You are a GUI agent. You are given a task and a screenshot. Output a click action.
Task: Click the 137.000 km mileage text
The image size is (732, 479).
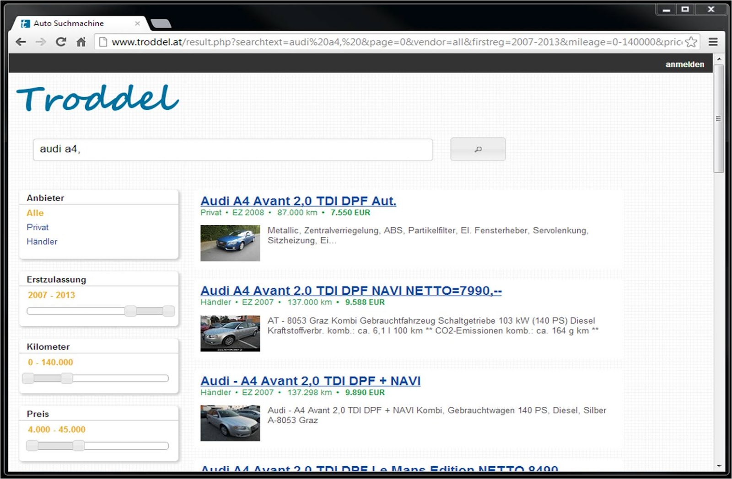pyautogui.click(x=310, y=302)
